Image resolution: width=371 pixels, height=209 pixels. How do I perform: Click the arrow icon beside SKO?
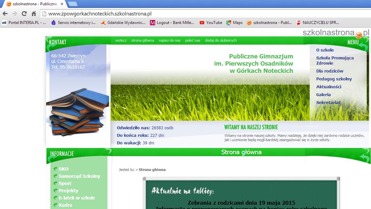[56, 169]
